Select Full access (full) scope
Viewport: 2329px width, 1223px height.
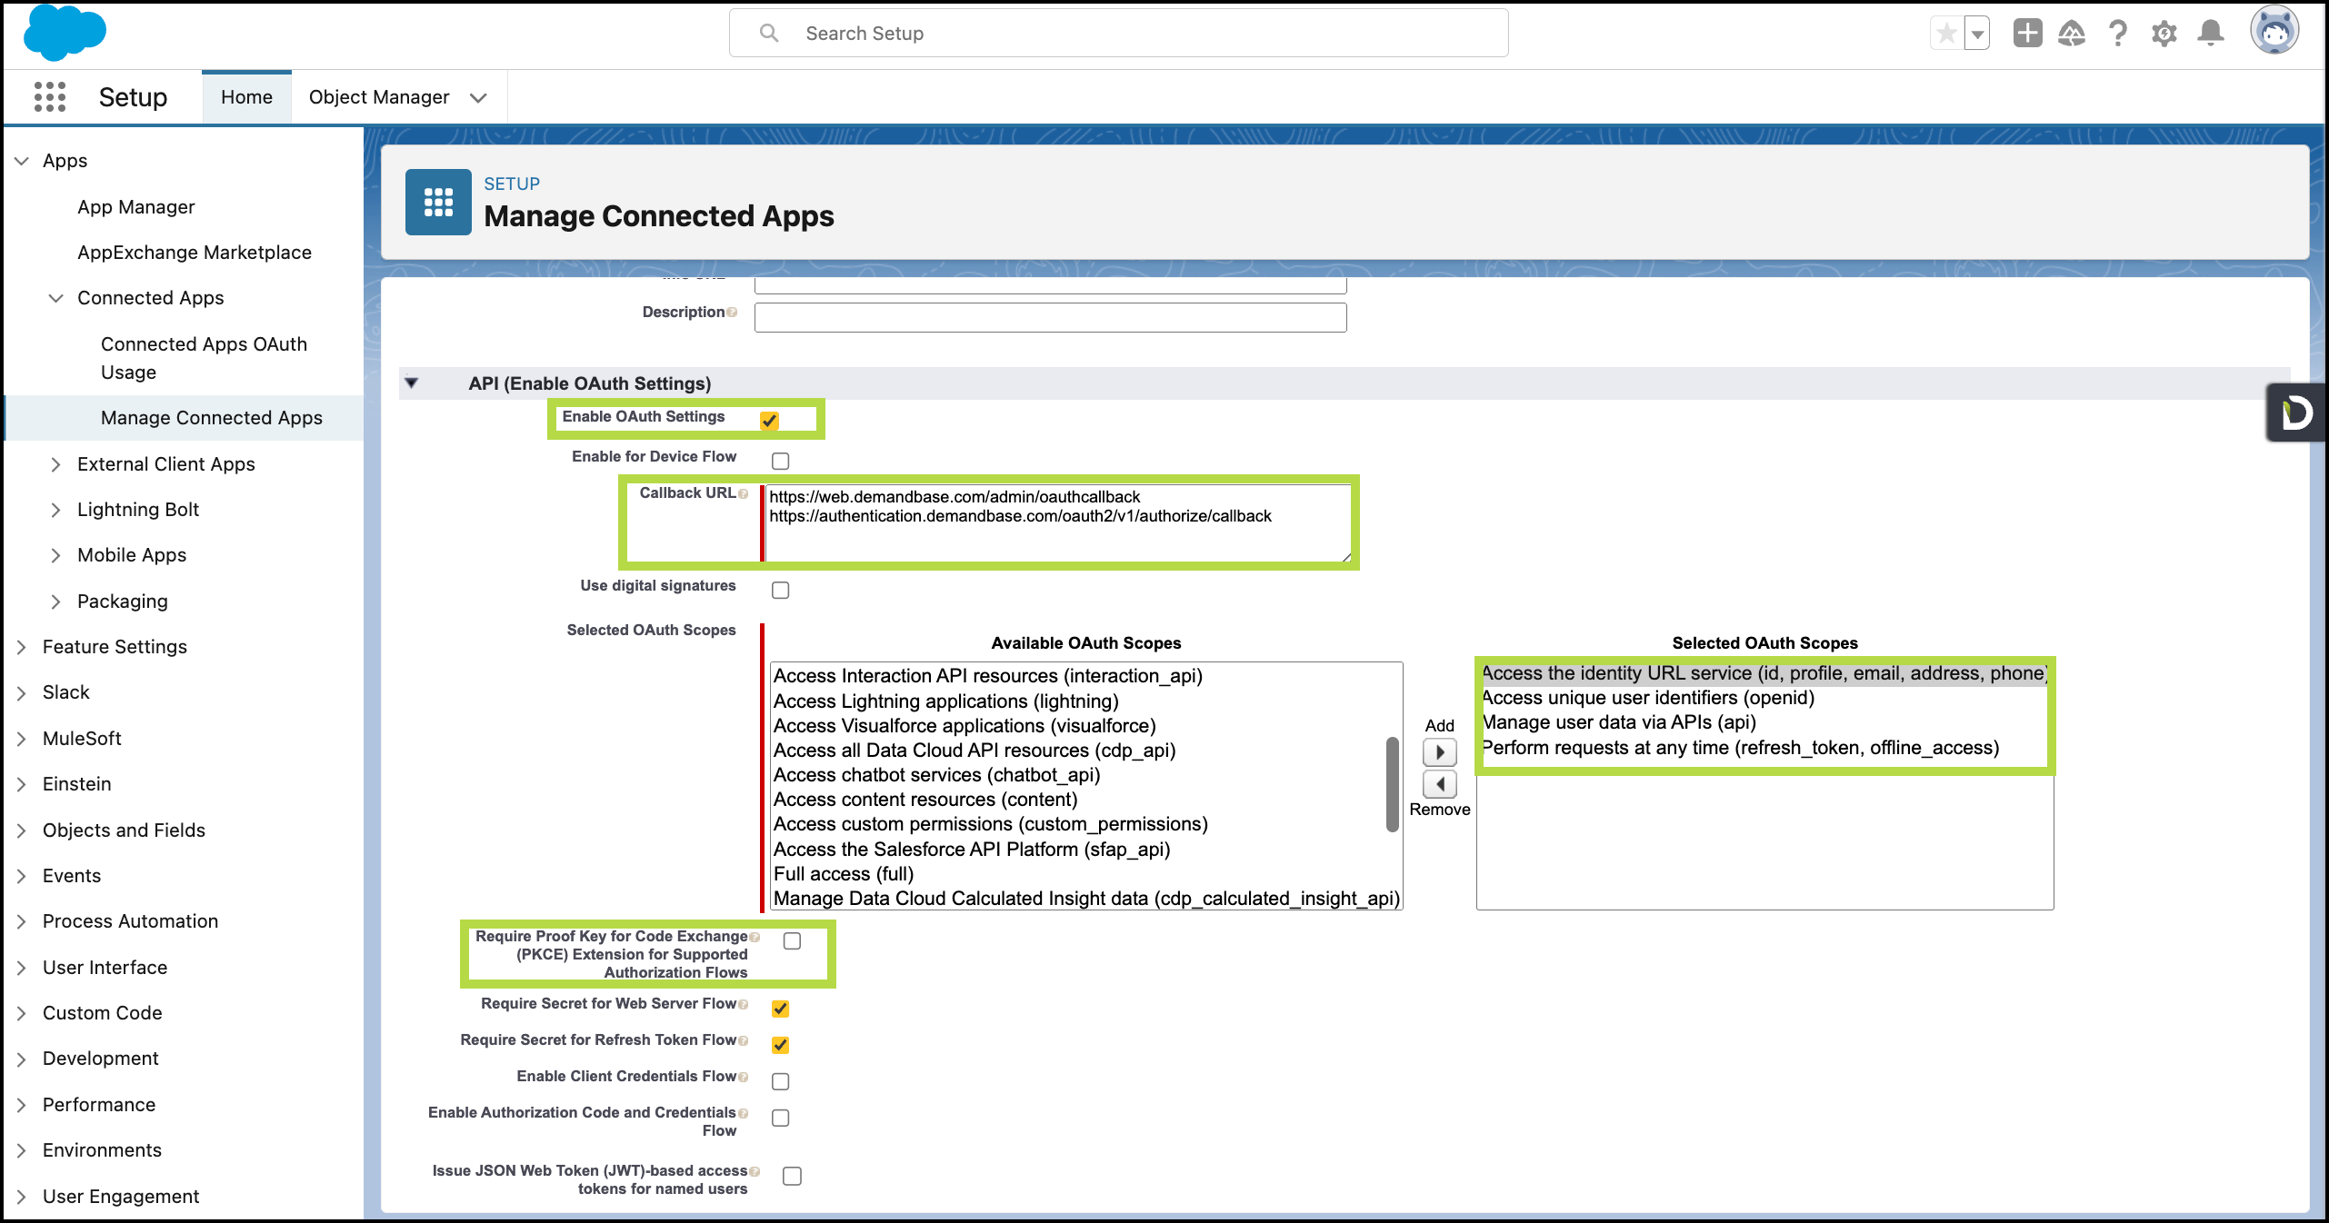(843, 874)
